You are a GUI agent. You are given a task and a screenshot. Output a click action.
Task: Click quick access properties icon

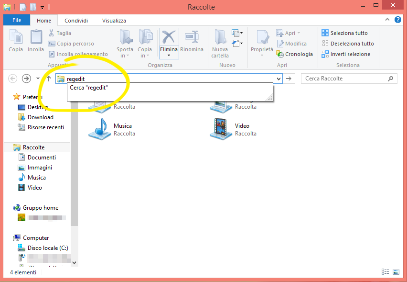point(23,7)
